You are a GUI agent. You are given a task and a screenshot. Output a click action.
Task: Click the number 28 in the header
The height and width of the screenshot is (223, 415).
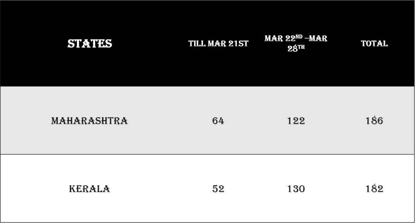point(292,49)
